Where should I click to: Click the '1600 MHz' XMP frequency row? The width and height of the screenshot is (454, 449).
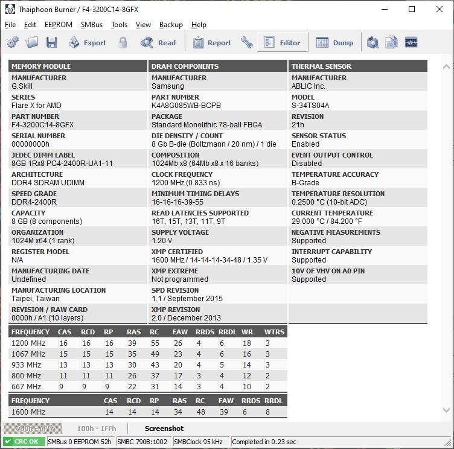pyautogui.click(x=148, y=412)
